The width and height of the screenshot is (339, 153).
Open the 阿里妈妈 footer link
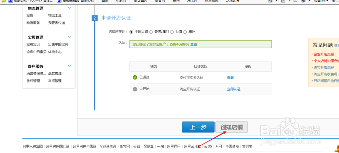tap(174, 147)
